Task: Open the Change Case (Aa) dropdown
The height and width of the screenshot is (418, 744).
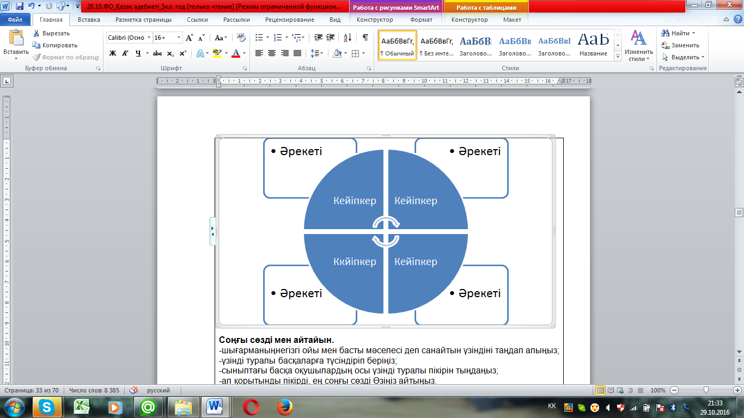Action: click(221, 38)
